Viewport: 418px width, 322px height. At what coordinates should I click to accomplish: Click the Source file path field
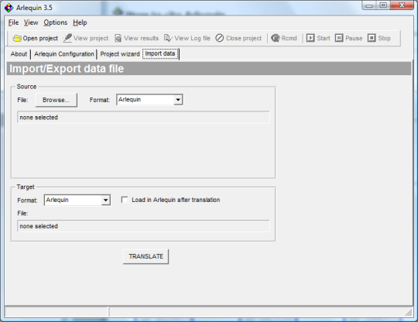click(143, 118)
